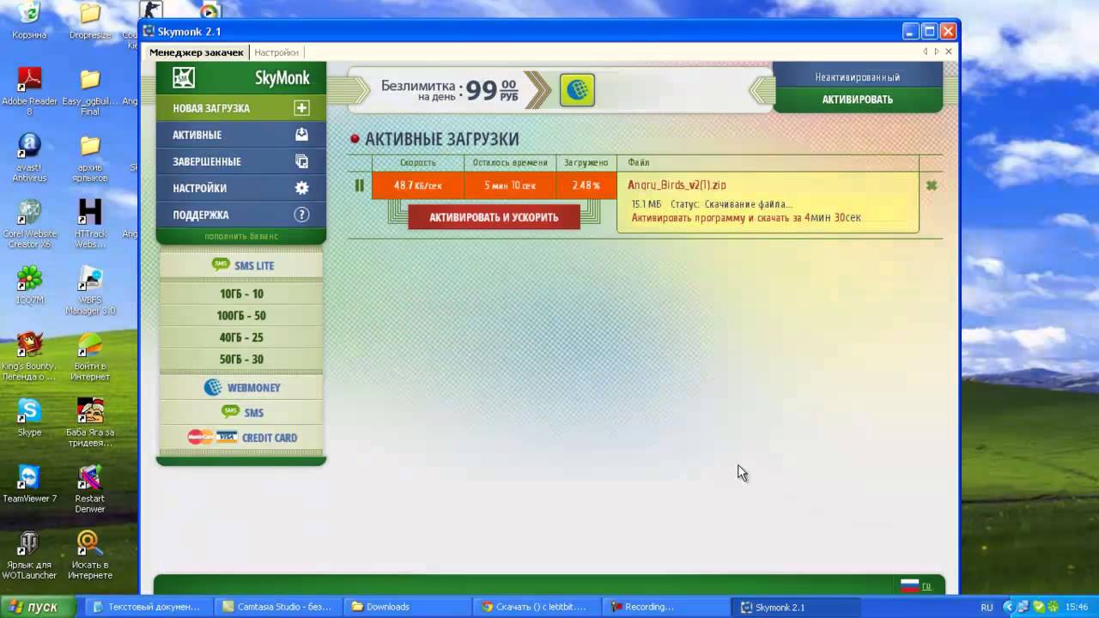This screenshot has width=1099, height=618.
Task: Click the right tab scroll arrow
Action: pos(937,51)
